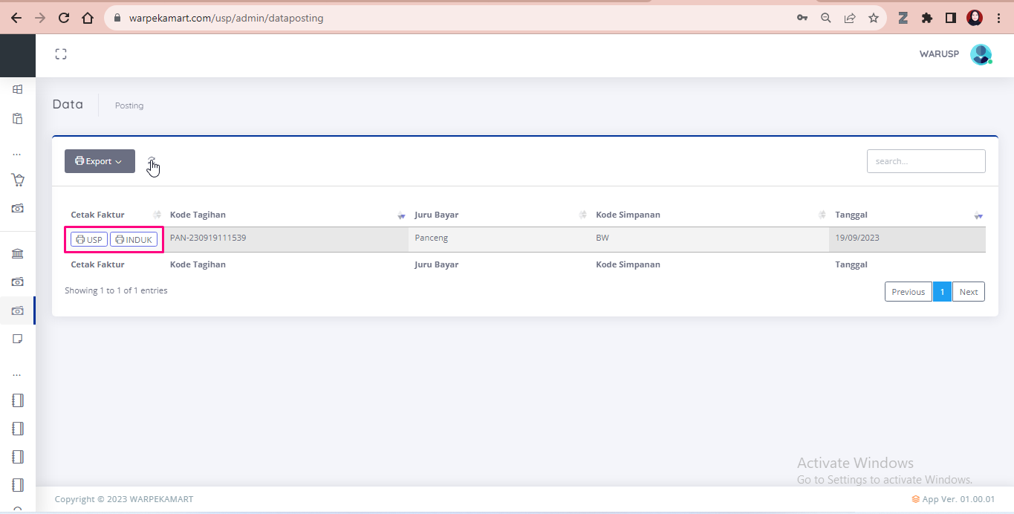Expand the first ellipsis sidebar section
1014x514 pixels.
click(17, 154)
